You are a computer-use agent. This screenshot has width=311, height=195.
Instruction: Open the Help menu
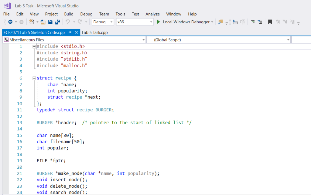(192, 14)
